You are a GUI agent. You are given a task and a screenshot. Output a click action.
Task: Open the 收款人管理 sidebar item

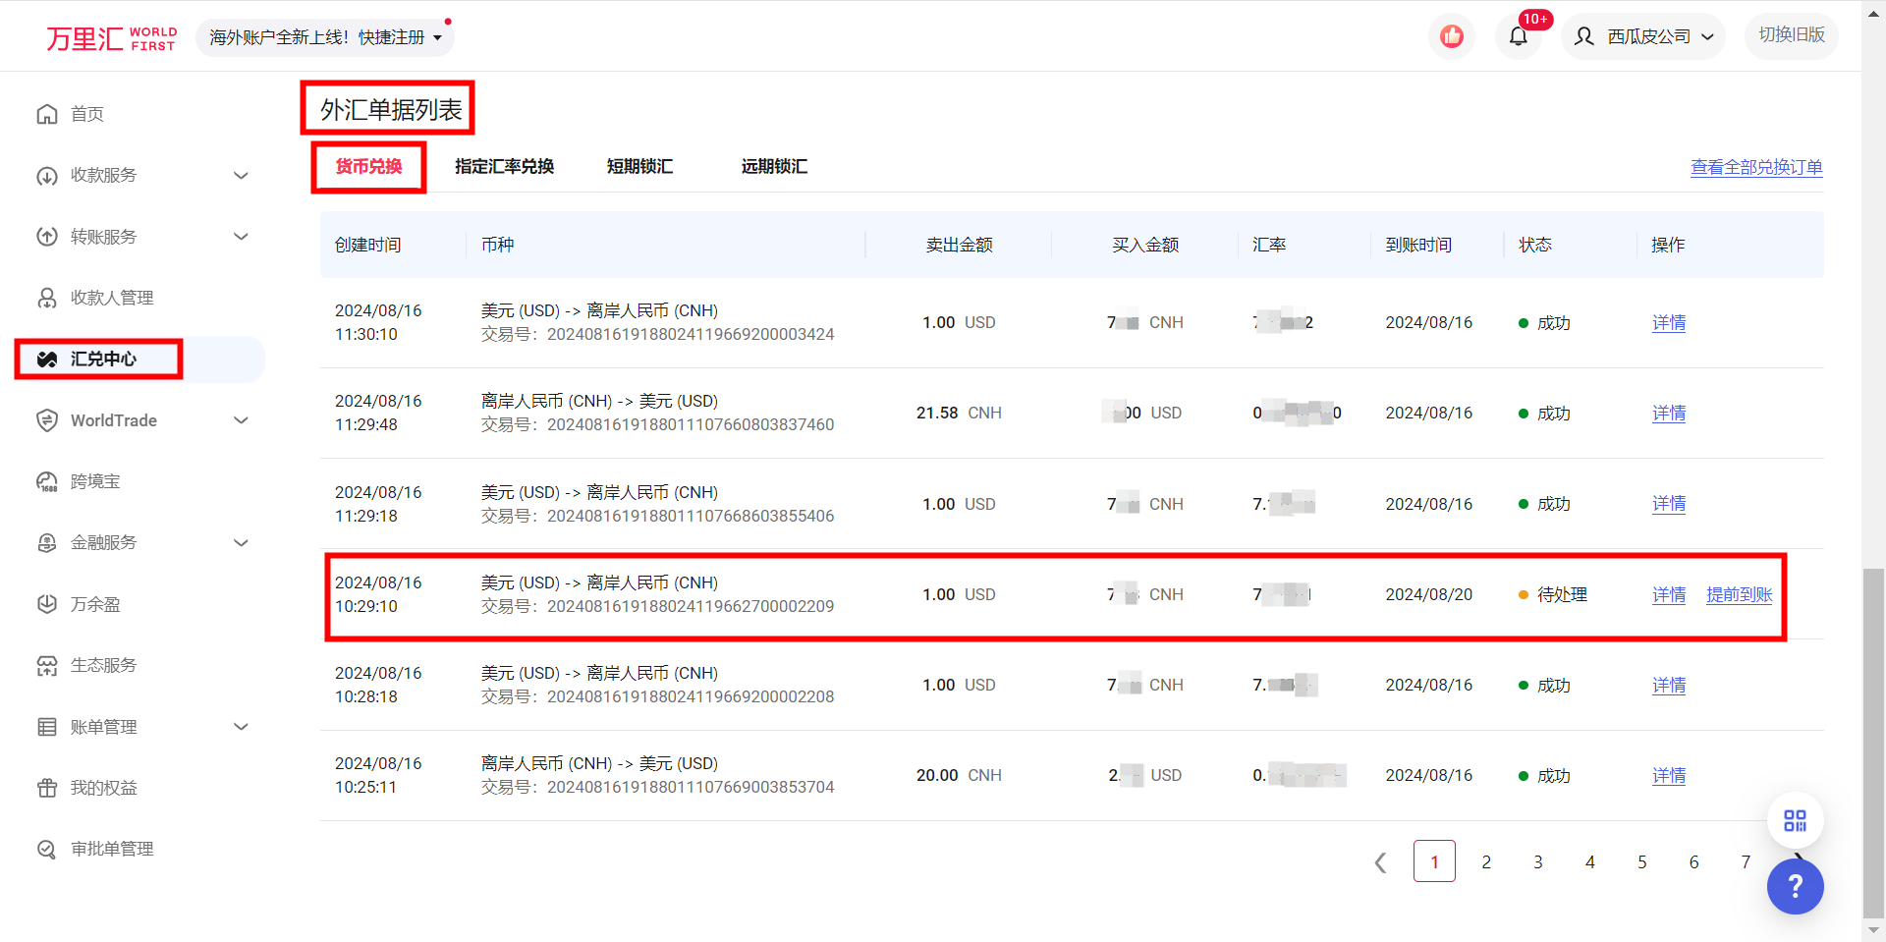[46, 298]
